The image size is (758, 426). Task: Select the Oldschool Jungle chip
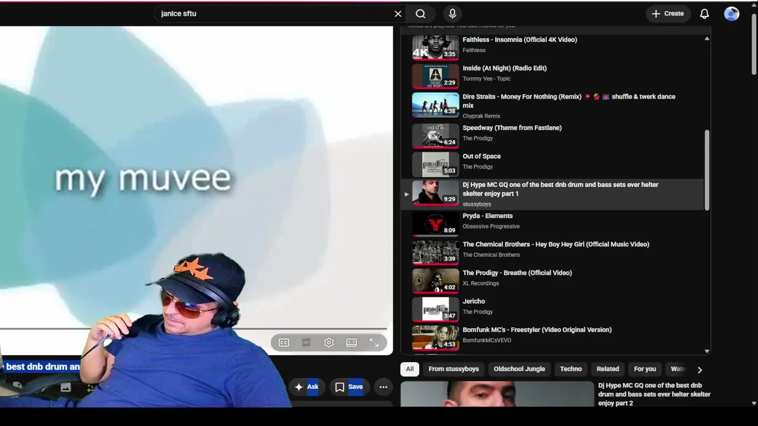tap(519, 369)
